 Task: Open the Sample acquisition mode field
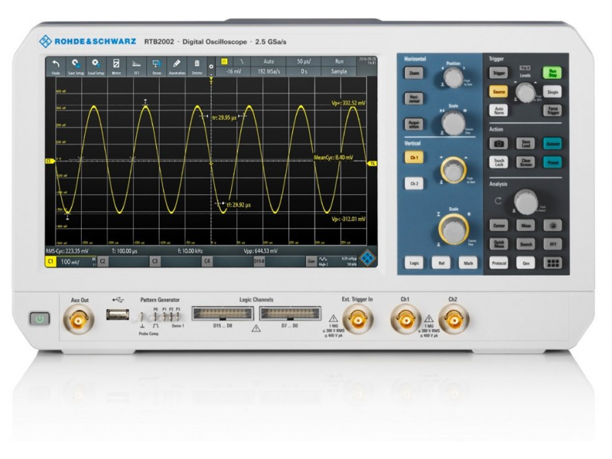337,70
